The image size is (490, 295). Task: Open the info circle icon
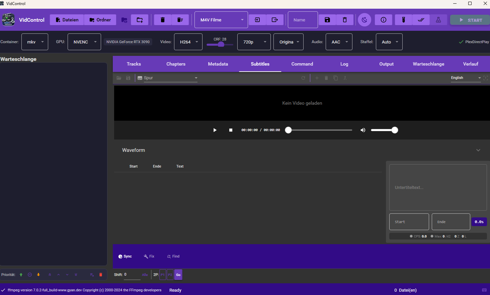pyautogui.click(x=384, y=20)
